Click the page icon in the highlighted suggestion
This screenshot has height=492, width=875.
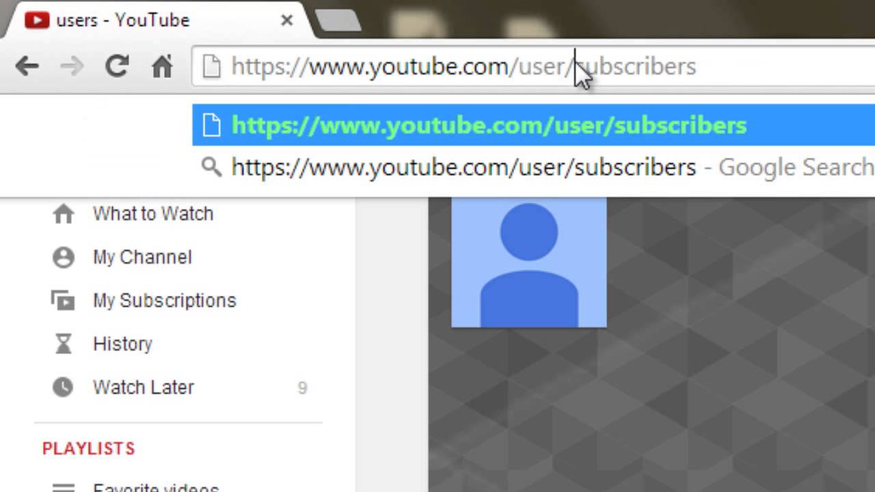tap(212, 125)
